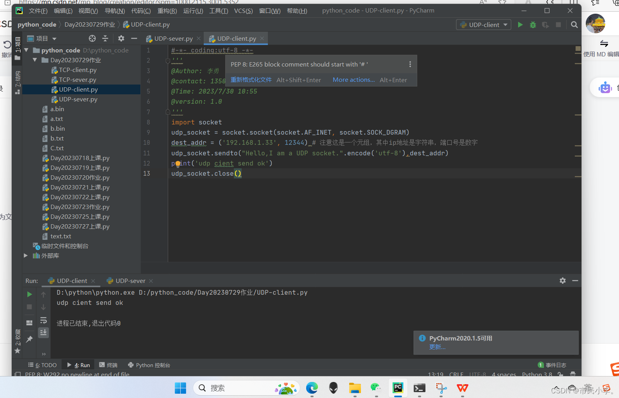Image resolution: width=619 pixels, height=398 pixels.
Task: Click 更新... link in PyCharm notification
Action: pos(437,347)
